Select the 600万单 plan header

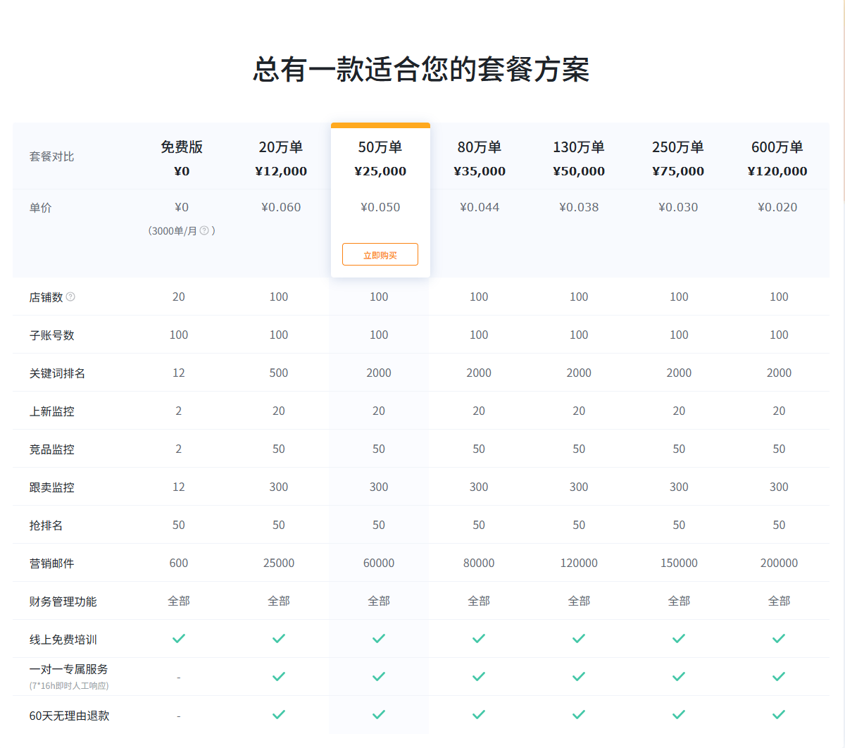click(777, 147)
